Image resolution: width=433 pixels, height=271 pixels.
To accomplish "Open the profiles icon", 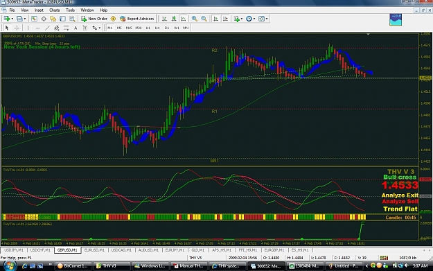I will 19,19.
